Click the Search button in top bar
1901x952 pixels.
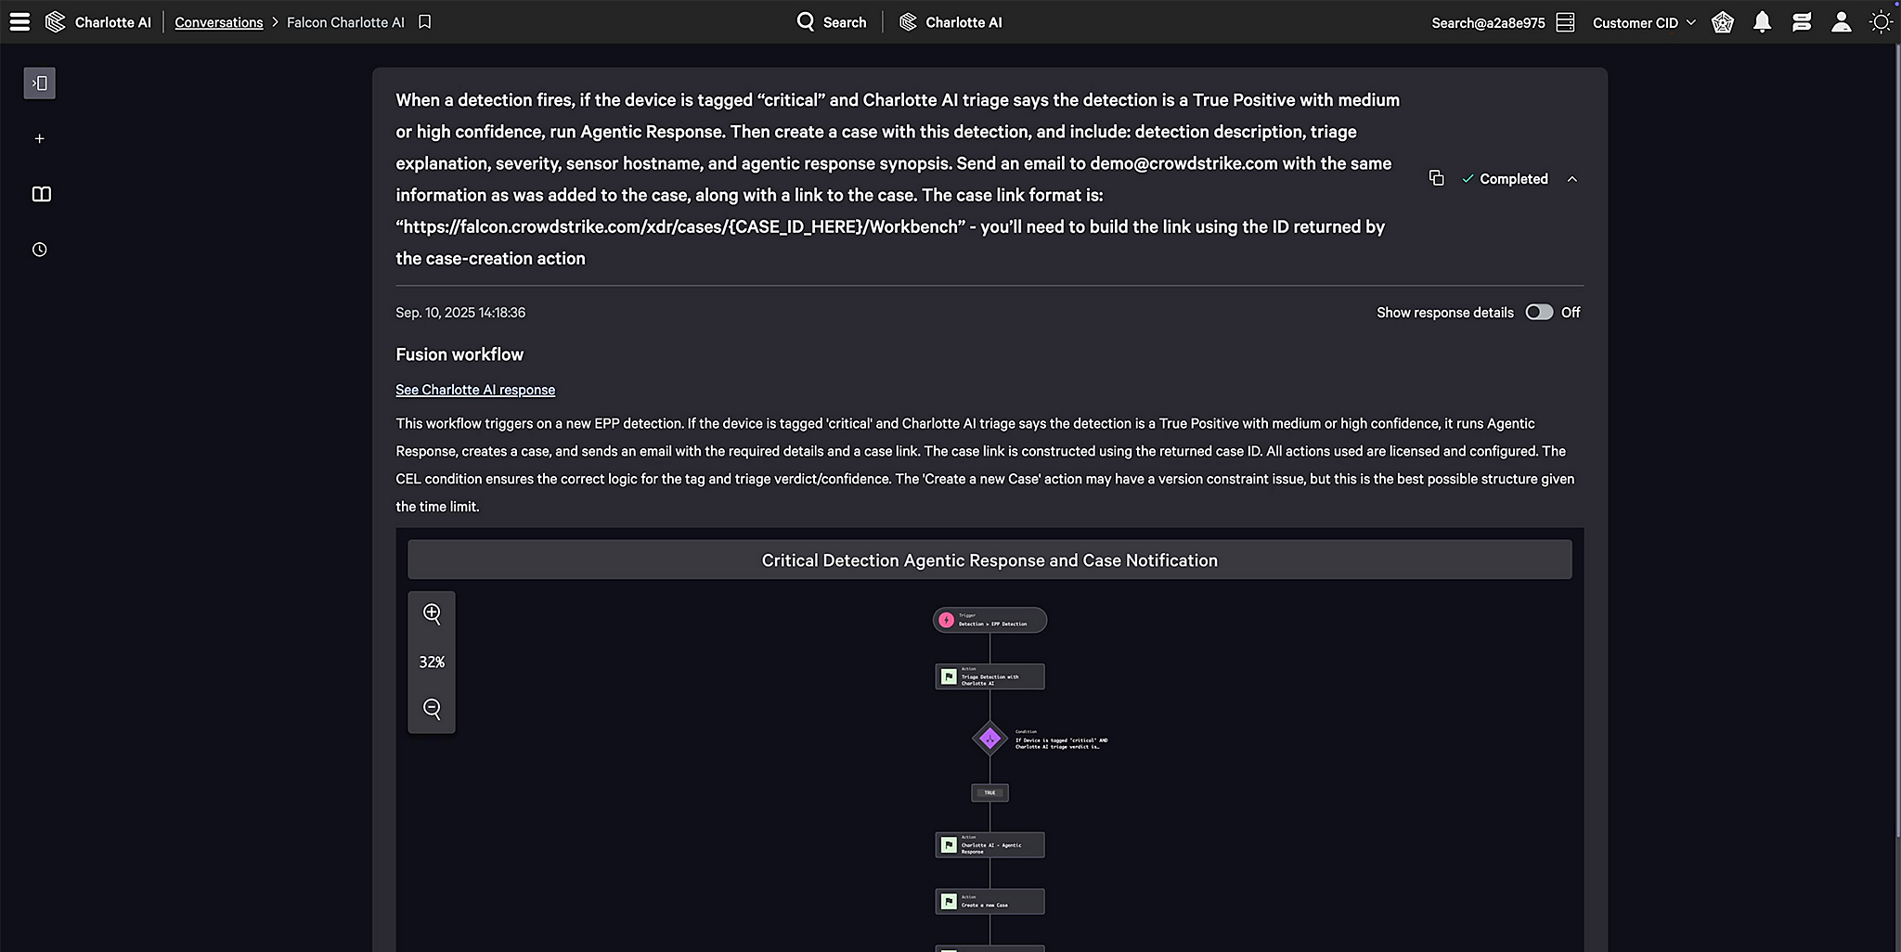(832, 22)
